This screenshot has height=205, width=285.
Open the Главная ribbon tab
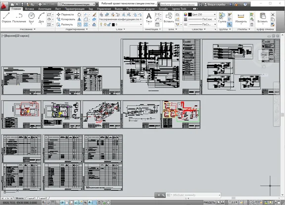[16, 9]
